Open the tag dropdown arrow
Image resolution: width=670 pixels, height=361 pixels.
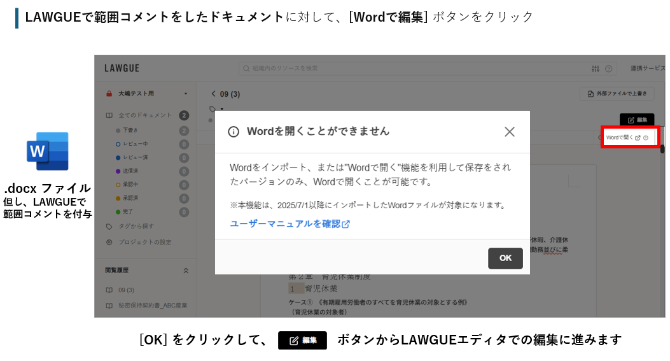tap(222, 109)
